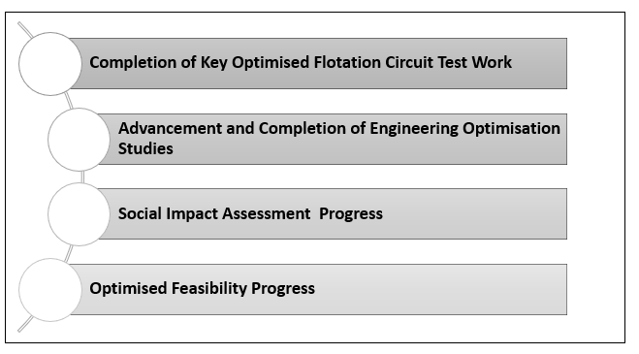The image size is (639, 354).
Task: Click the connector between first and second circles
Action: (x=69, y=101)
